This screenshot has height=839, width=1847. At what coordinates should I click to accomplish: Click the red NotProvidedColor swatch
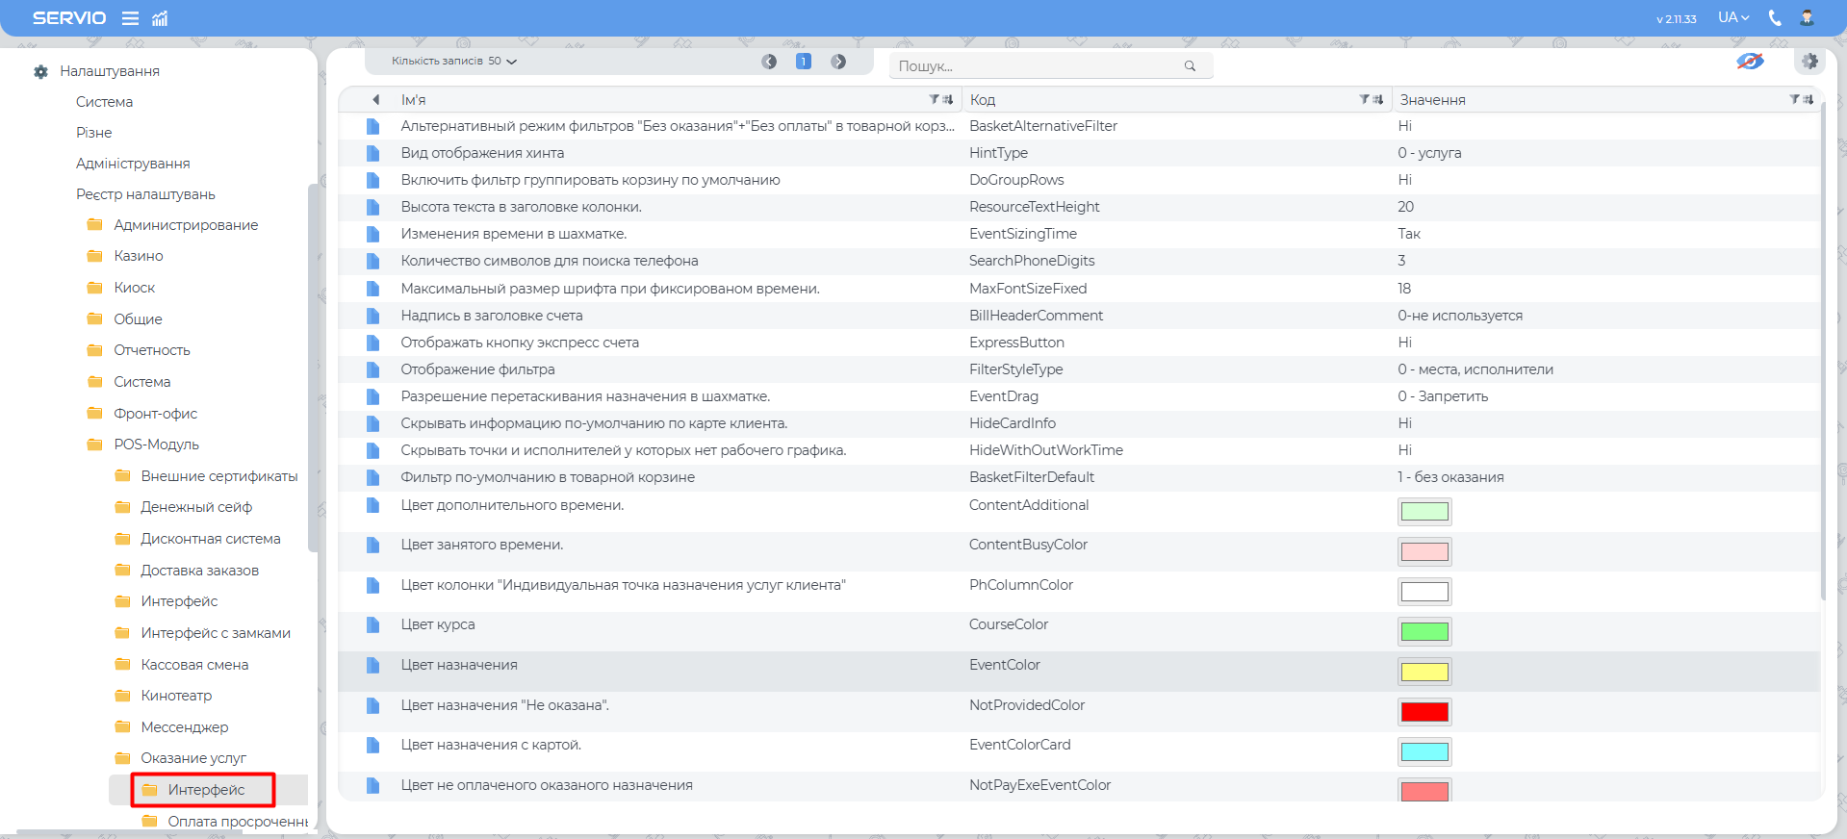tap(1424, 712)
